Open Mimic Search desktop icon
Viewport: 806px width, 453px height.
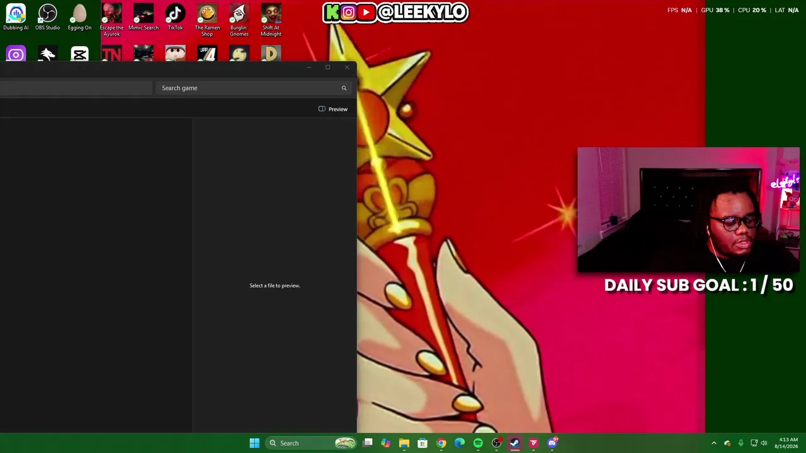tap(144, 18)
